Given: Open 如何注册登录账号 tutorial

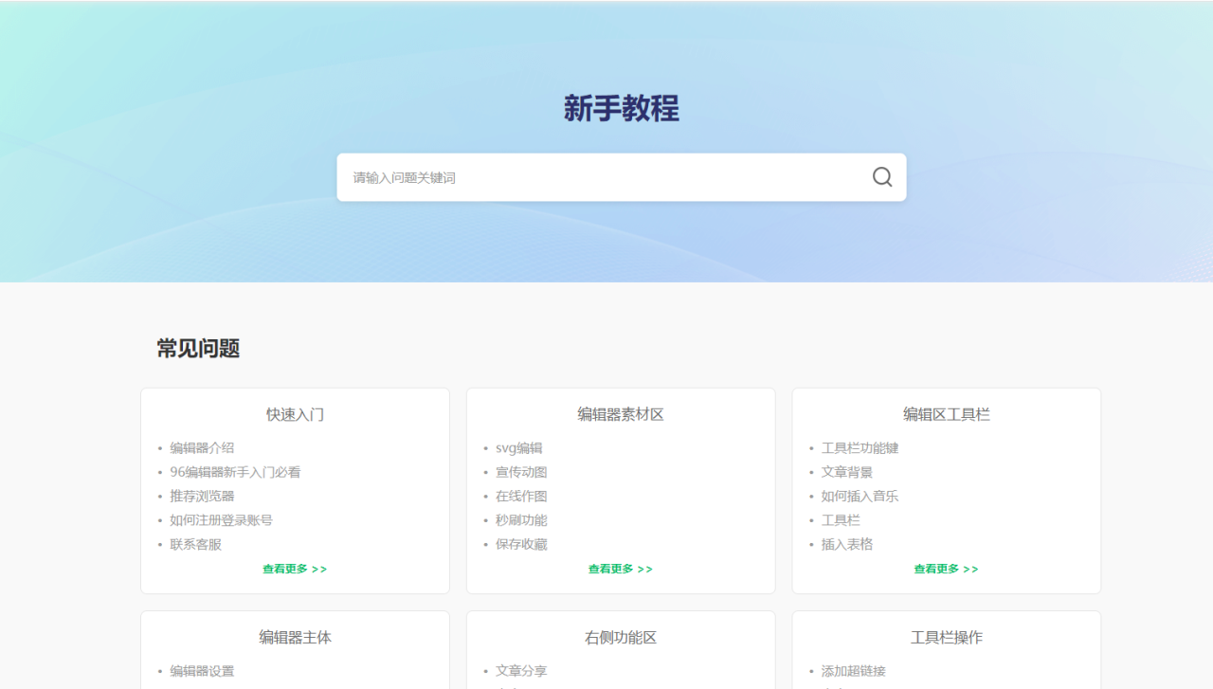Looking at the screenshot, I should pos(221,520).
